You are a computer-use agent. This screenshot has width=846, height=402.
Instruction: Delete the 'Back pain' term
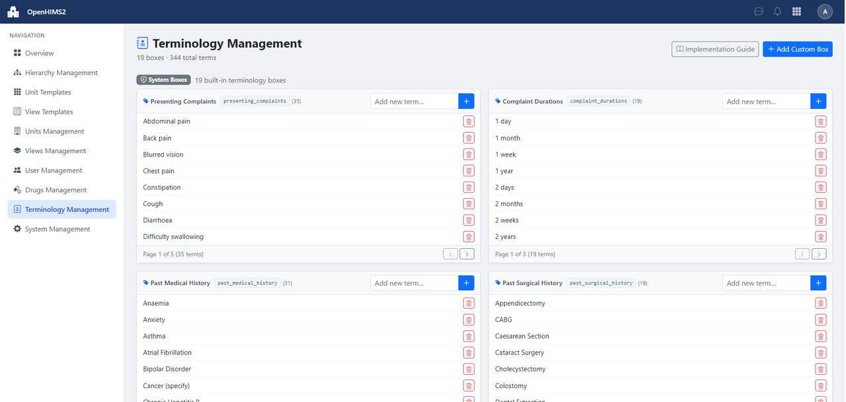[x=469, y=138]
